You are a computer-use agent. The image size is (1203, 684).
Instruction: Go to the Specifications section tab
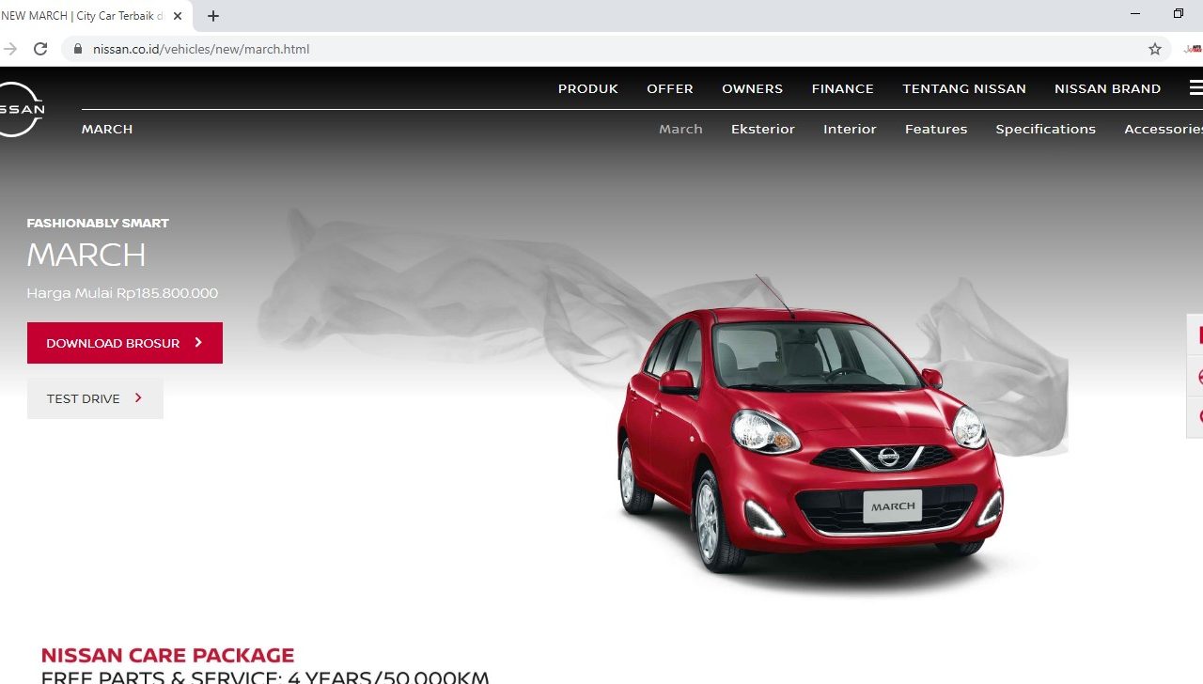pos(1045,129)
